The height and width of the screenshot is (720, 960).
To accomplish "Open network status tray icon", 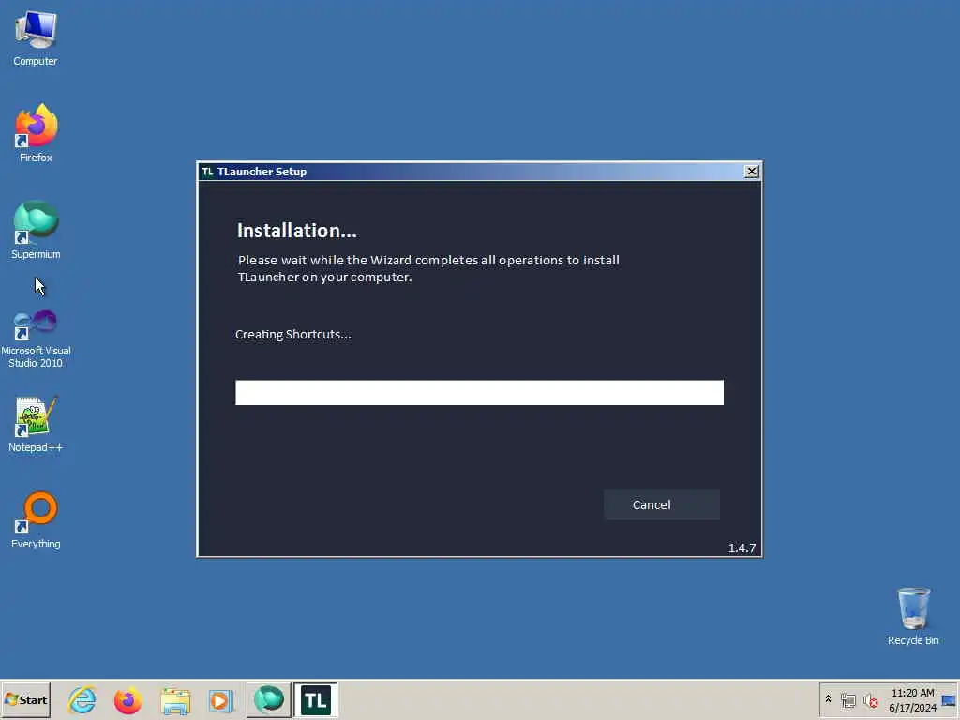I will [847, 700].
